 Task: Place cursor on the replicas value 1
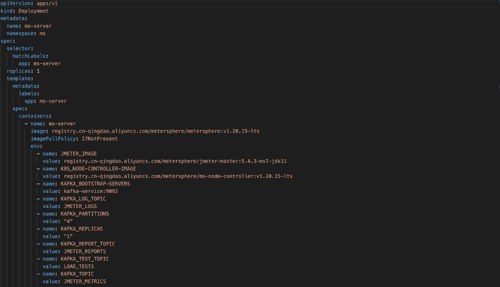[x=39, y=71]
